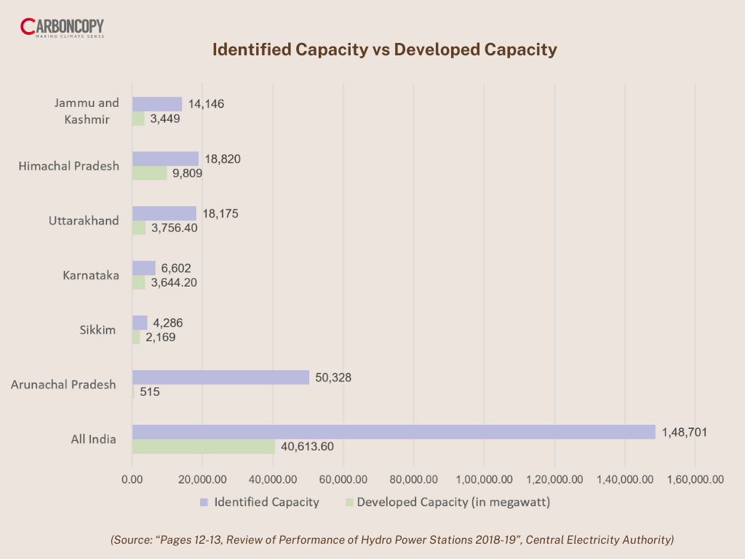Click the source citation text
The height and width of the screenshot is (559, 745).
pos(392,540)
